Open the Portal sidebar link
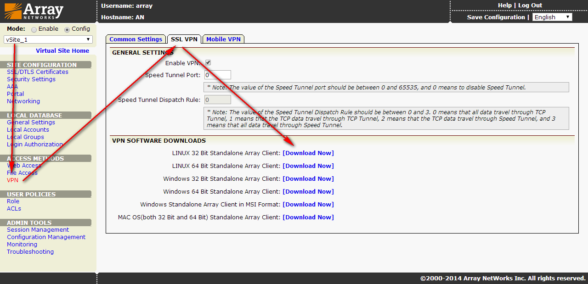 [16, 94]
